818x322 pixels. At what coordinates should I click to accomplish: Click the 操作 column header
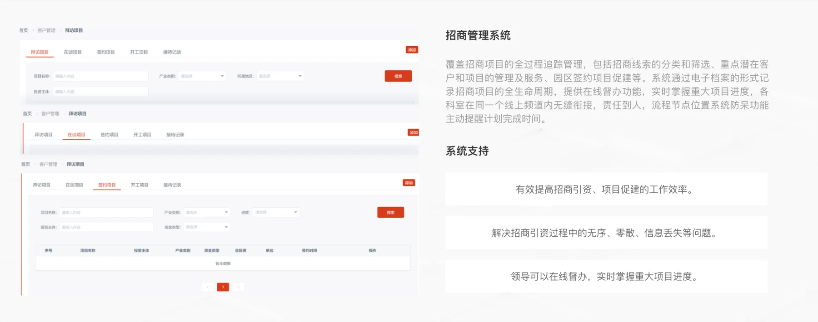[x=373, y=250]
